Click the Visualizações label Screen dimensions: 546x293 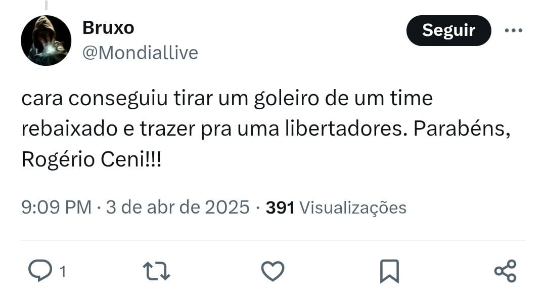[x=353, y=208]
